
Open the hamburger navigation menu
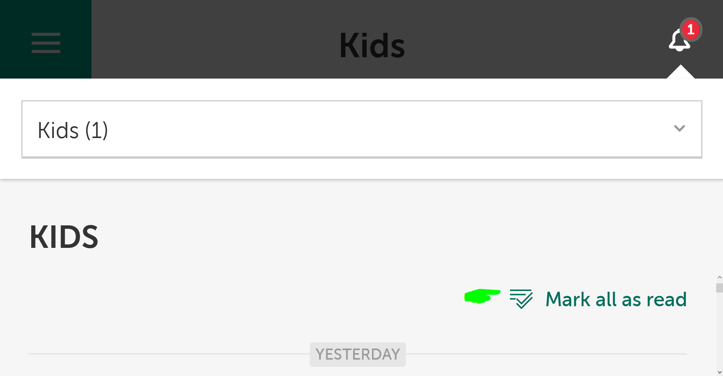pos(46,43)
